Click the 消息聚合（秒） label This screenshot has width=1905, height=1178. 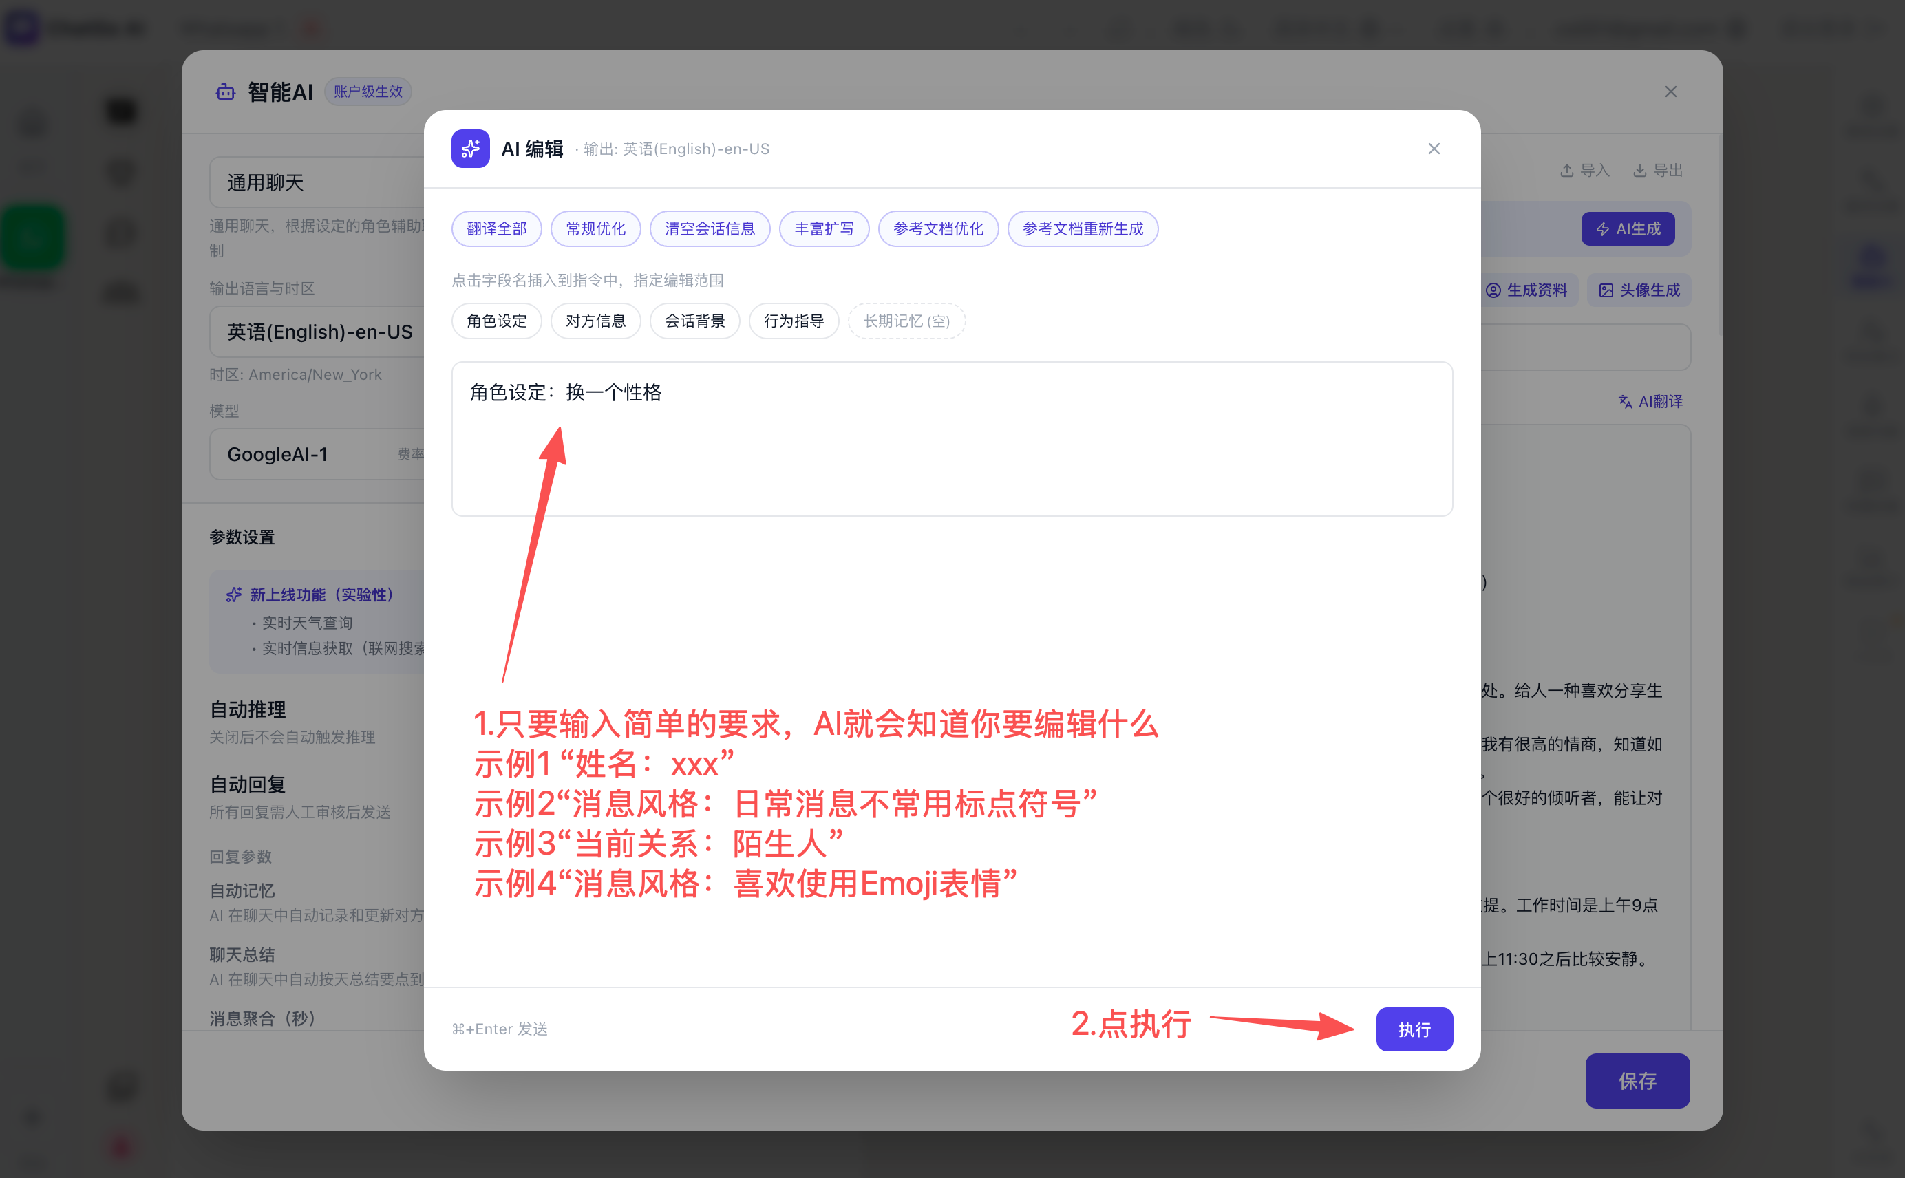click(x=262, y=1018)
